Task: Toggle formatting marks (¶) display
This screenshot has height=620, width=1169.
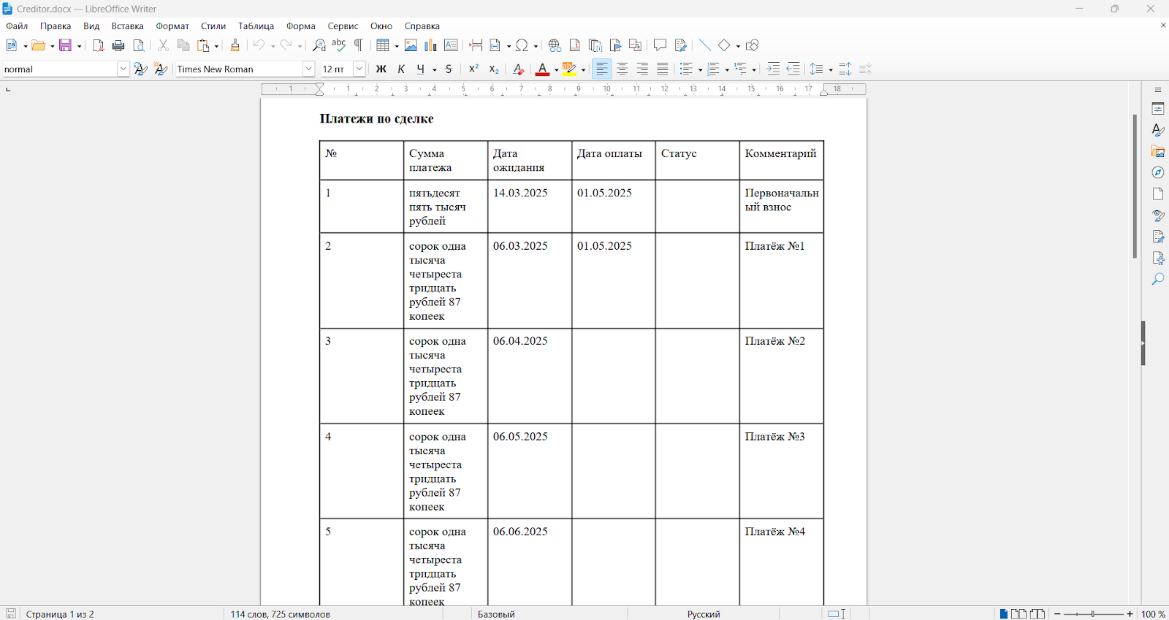Action: (359, 45)
